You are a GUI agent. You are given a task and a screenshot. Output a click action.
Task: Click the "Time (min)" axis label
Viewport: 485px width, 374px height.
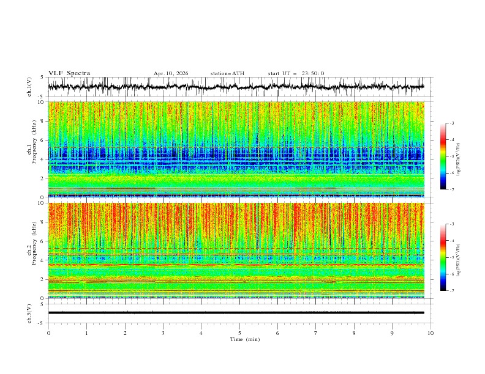[x=245, y=339]
